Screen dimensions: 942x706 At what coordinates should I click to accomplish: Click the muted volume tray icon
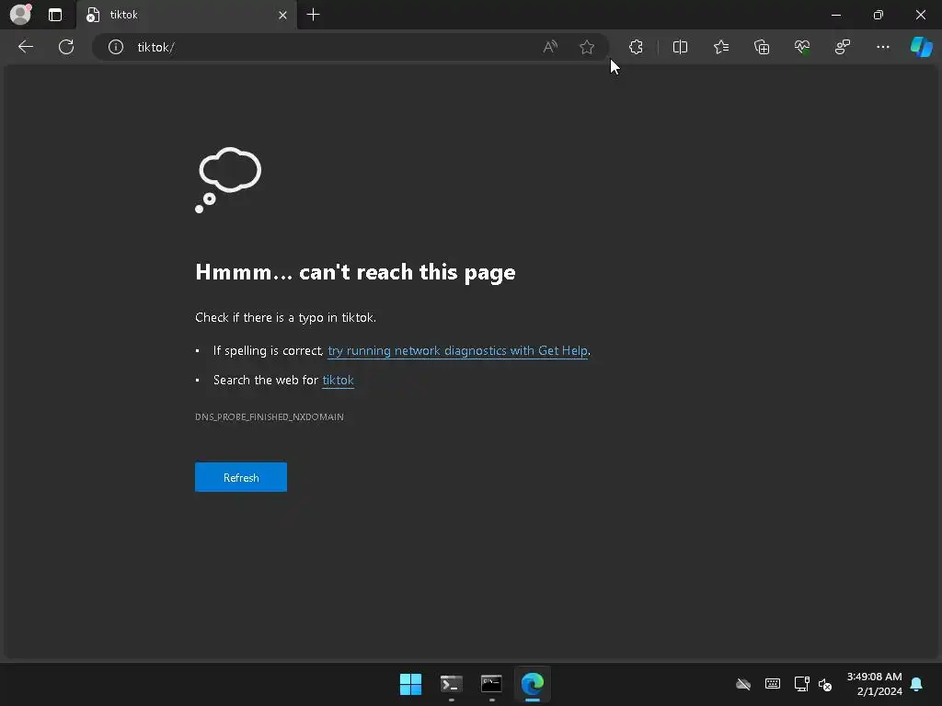click(825, 684)
